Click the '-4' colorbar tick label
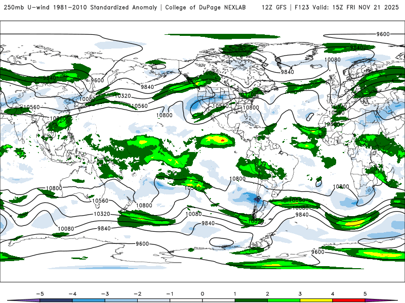The image size is (405, 303). pos(72,294)
